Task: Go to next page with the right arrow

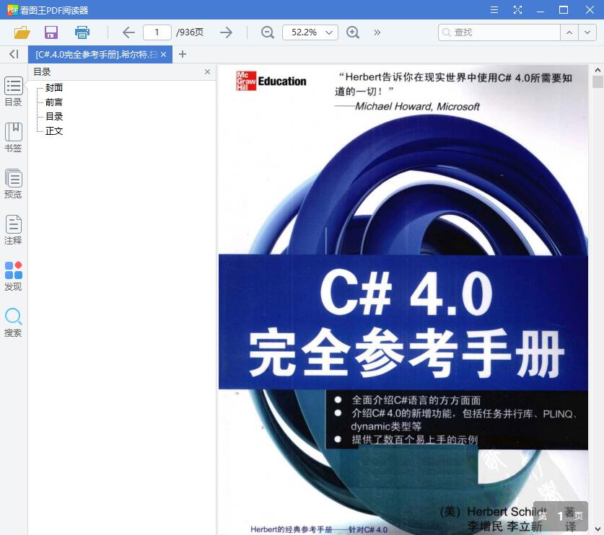Action: (x=226, y=32)
